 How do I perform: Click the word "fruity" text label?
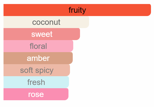point(77,10)
